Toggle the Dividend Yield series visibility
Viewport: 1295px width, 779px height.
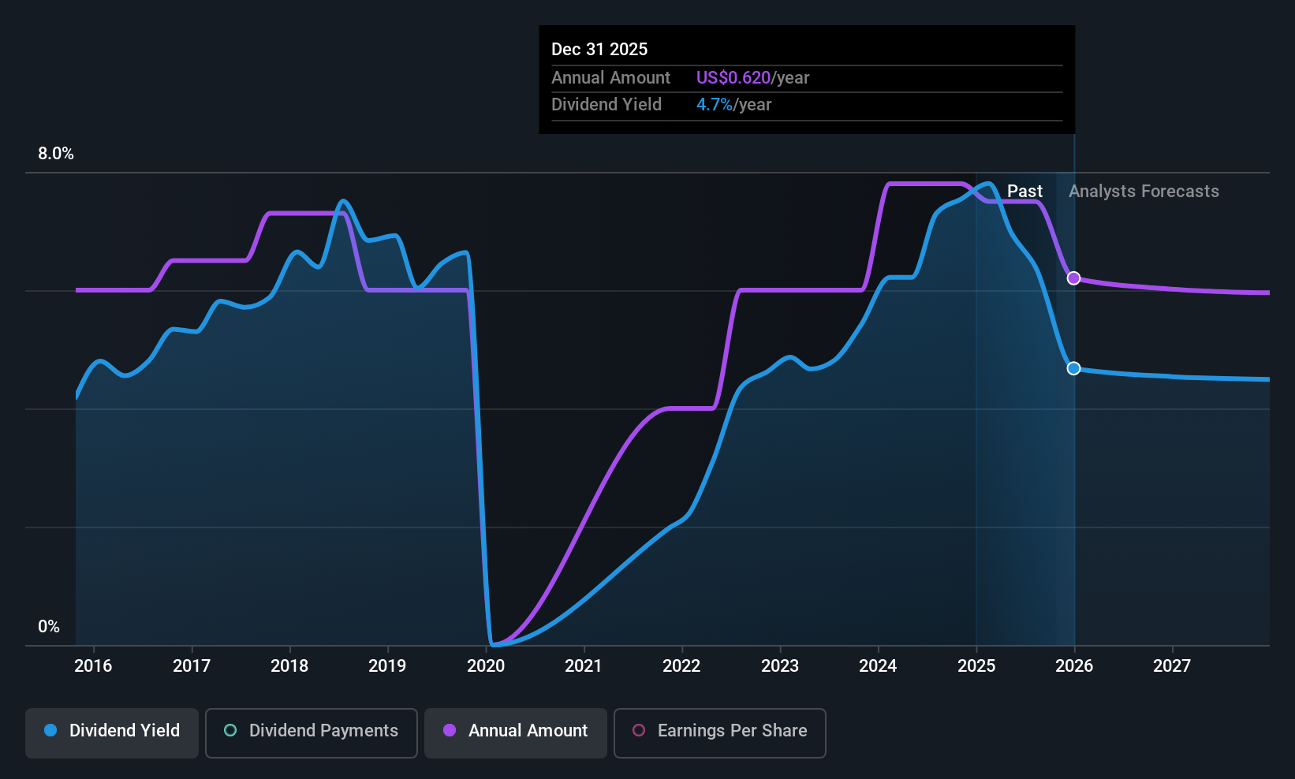tap(111, 731)
